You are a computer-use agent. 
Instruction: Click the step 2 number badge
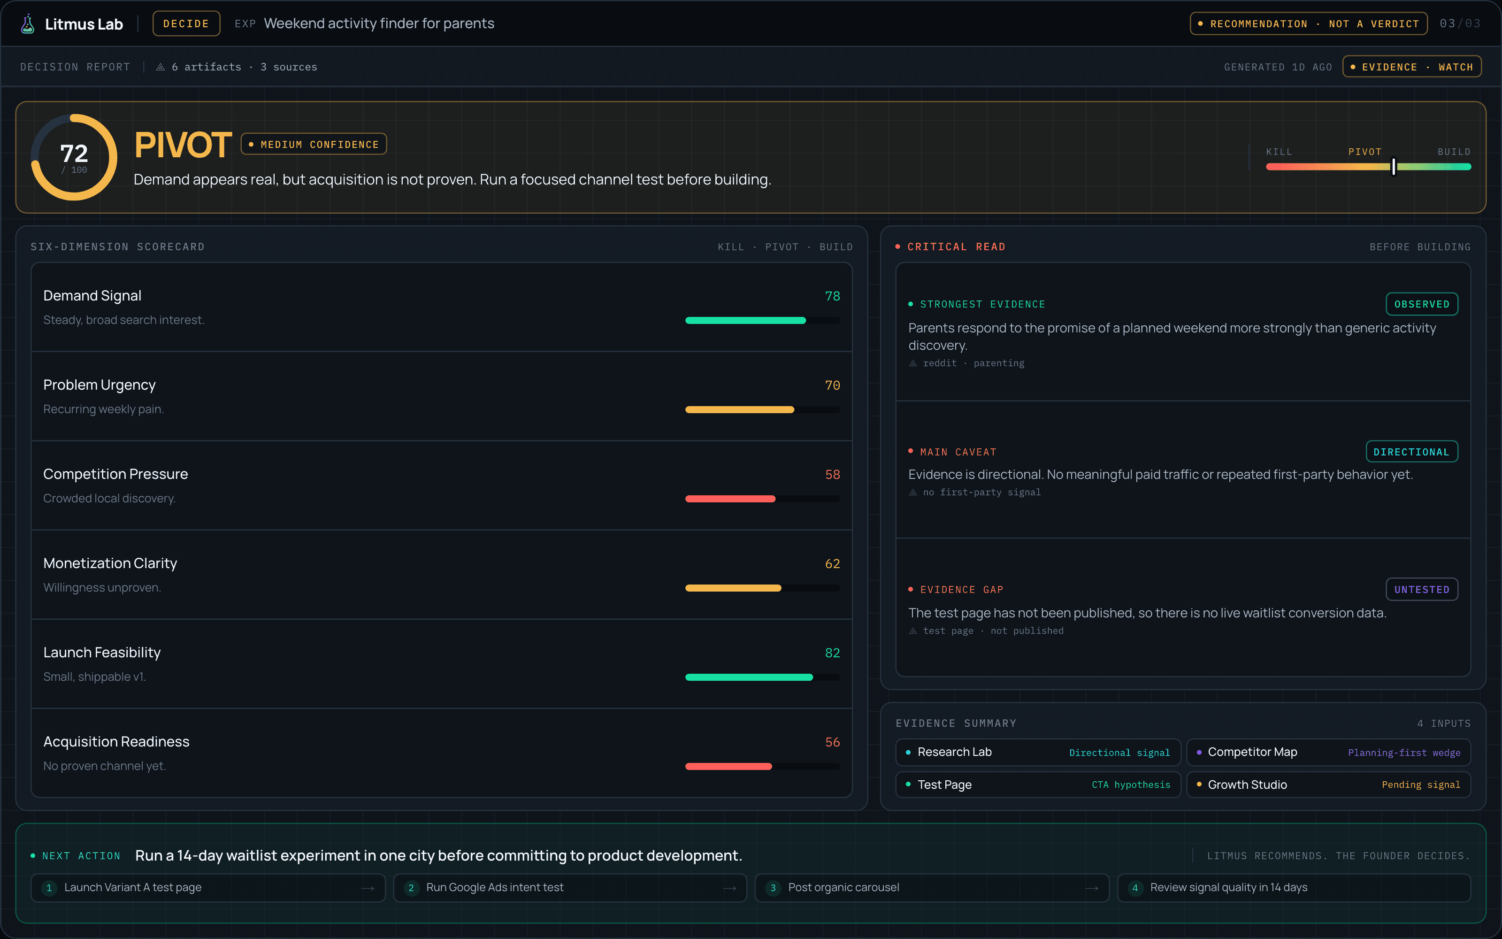point(411,888)
